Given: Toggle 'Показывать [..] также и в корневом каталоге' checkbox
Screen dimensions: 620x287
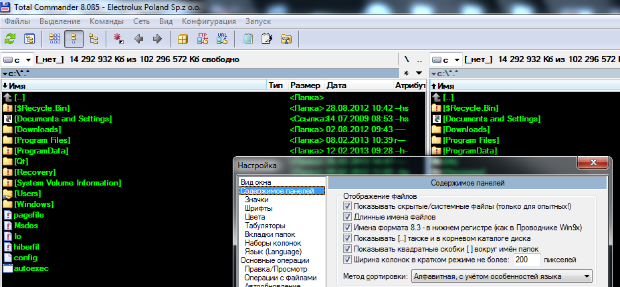Looking at the screenshot, I should [348, 238].
